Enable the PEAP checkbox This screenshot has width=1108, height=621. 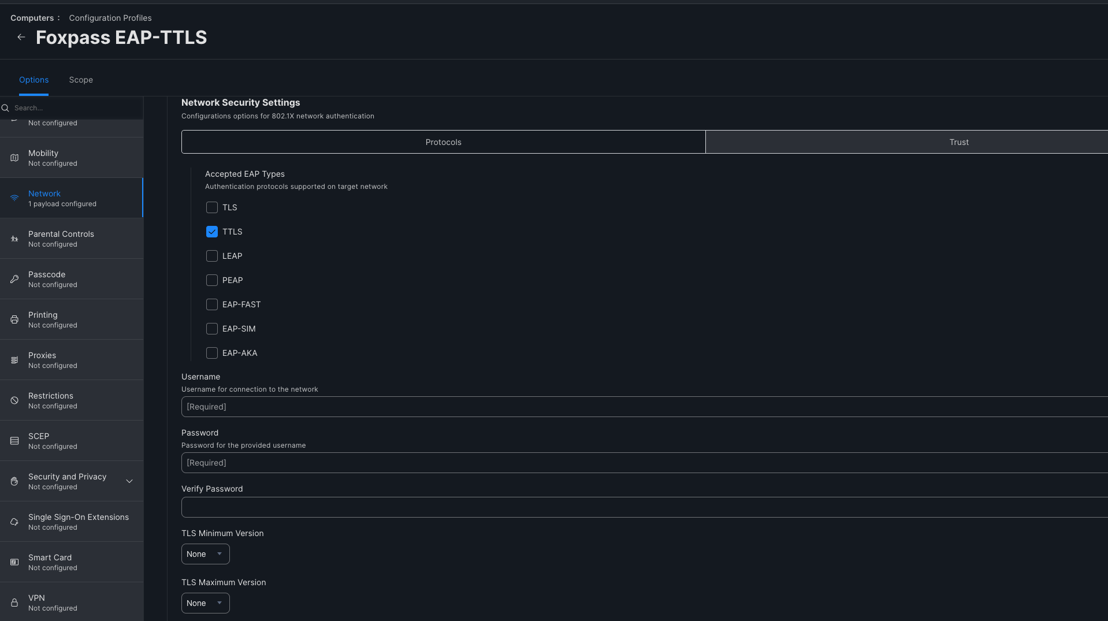212,280
